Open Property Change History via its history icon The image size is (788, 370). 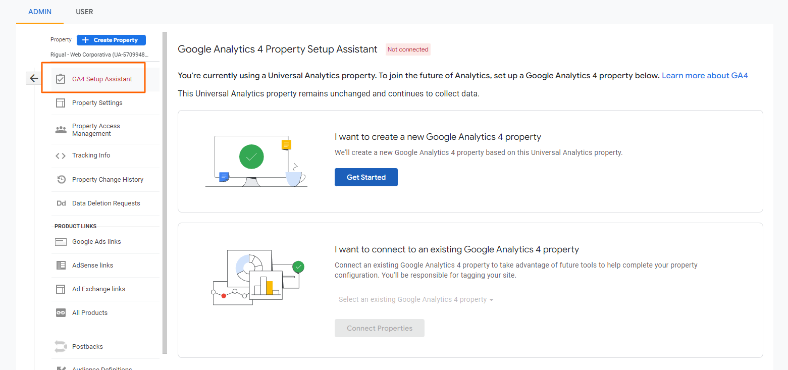61,180
